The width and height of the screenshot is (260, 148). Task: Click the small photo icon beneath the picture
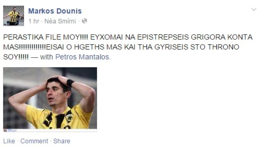click(5, 130)
